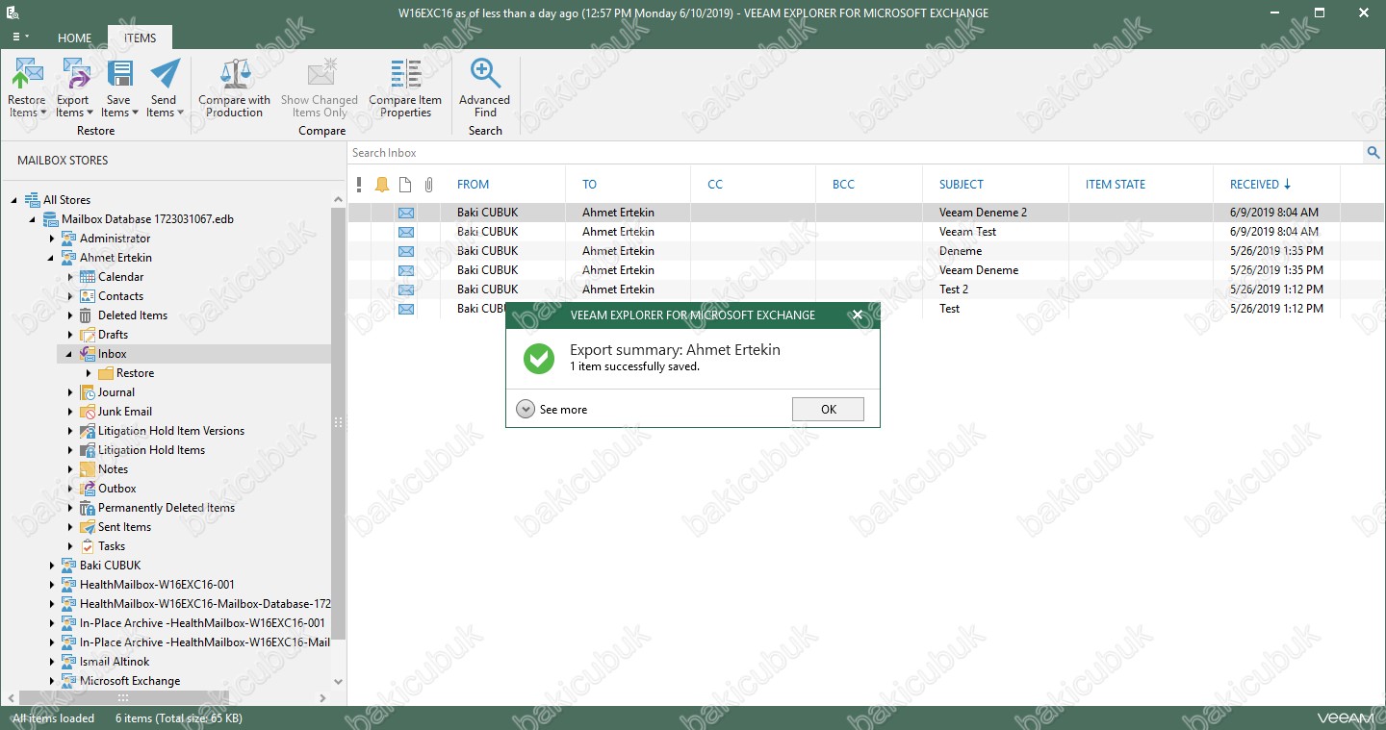Viewport: 1386px width, 730px height.
Task: Click the search magnifier icon in Search Inbox
Action: (1373, 153)
